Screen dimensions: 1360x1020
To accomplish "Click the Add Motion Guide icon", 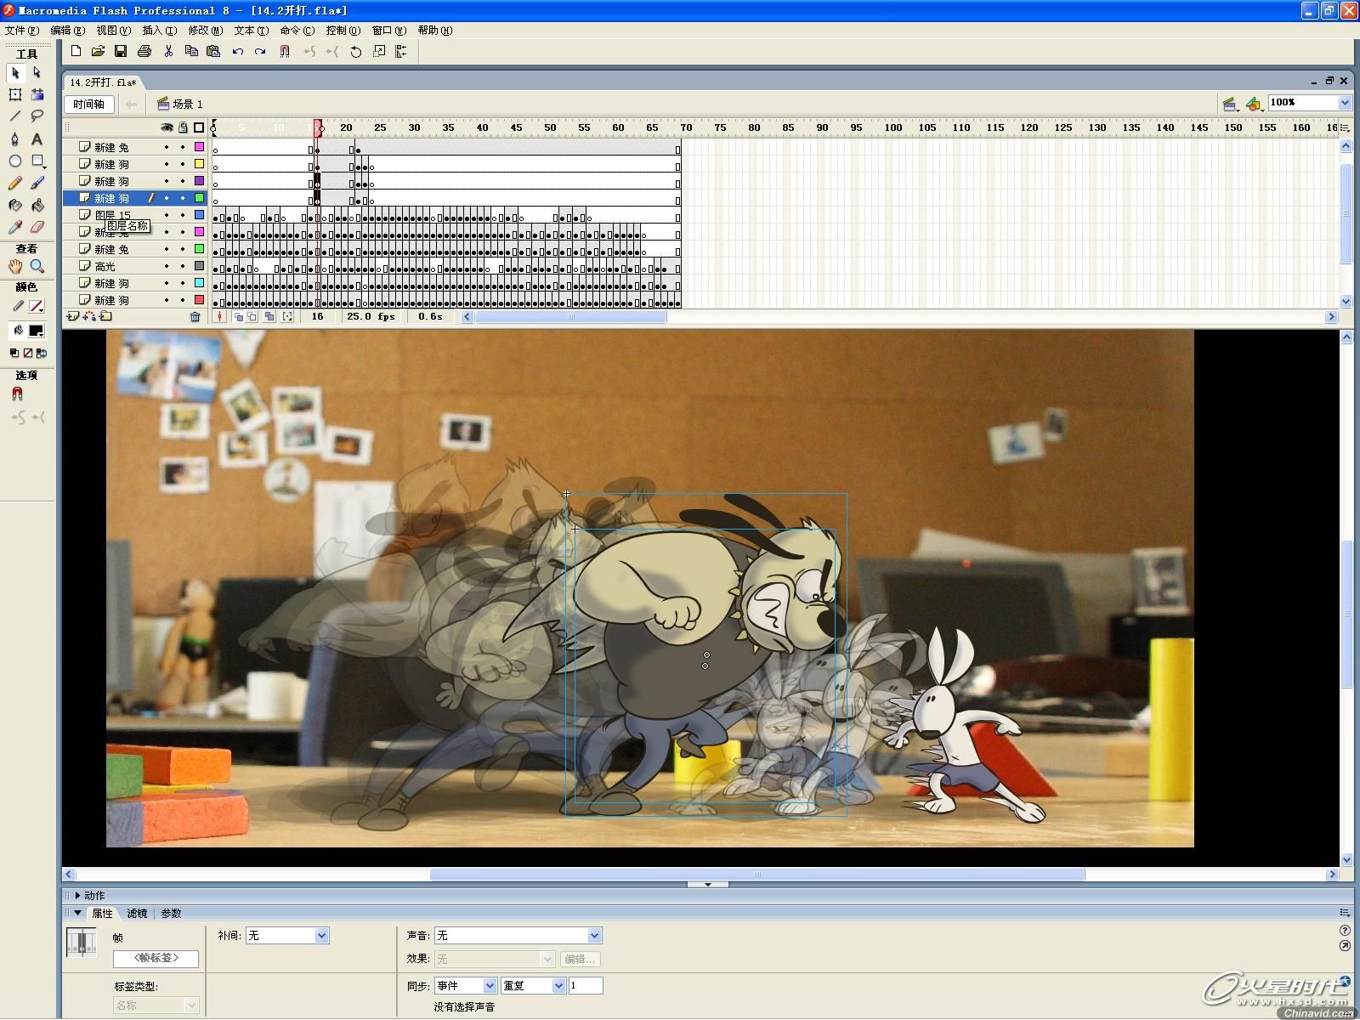I will coord(89,316).
